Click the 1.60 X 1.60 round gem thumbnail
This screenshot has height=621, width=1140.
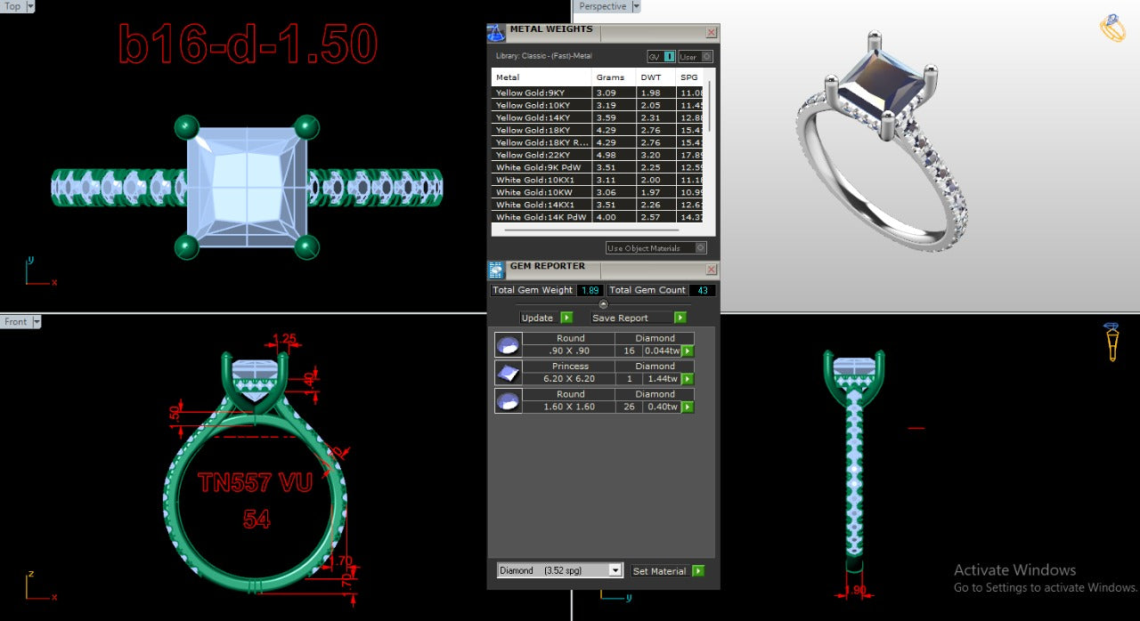tap(508, 401)
